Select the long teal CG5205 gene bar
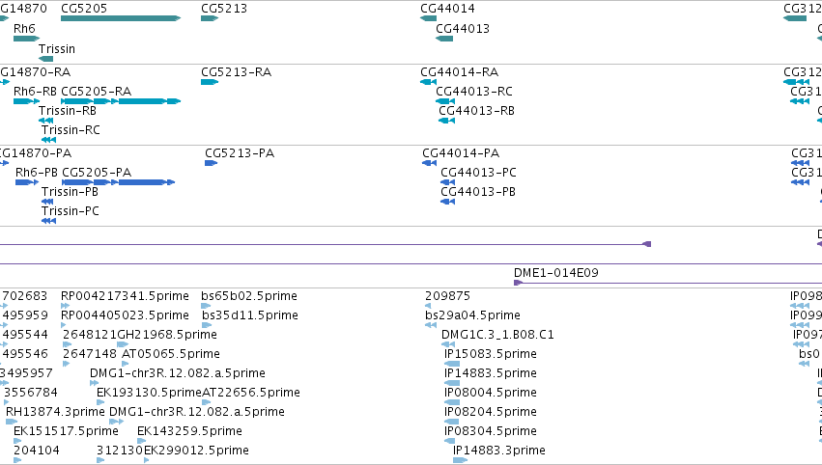Viewport: 822px width, 465px height. (121, 18)
